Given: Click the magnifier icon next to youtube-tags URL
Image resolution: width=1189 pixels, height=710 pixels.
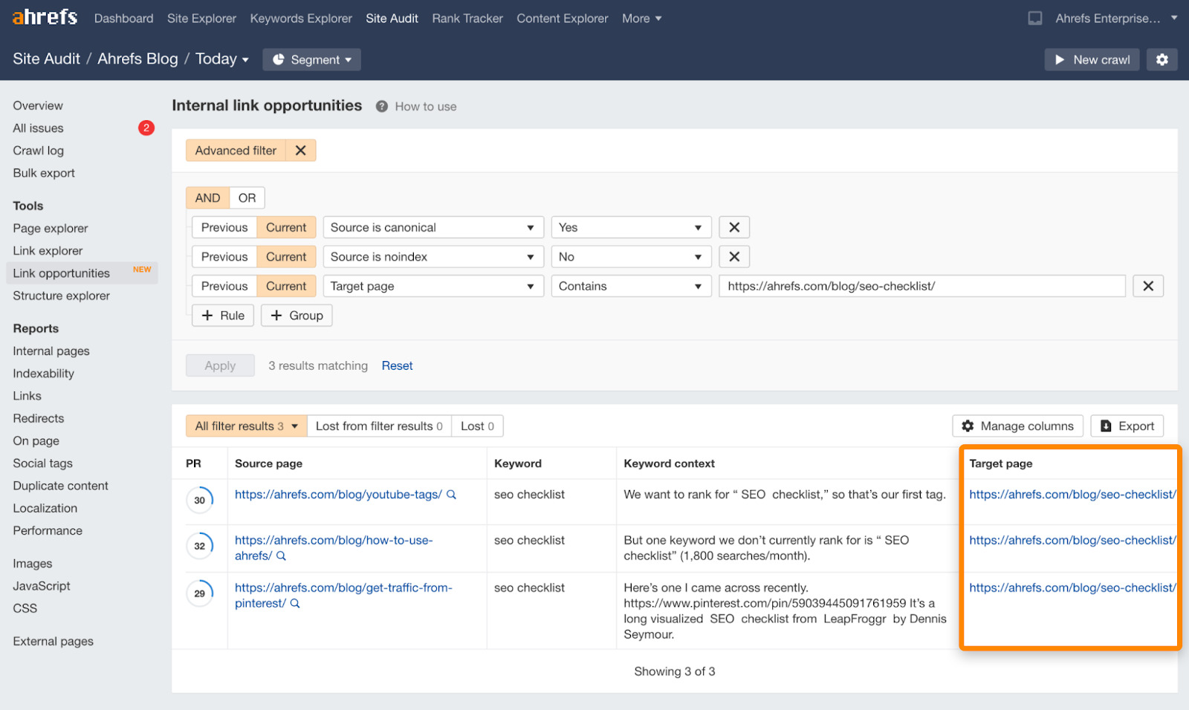Looking at the screenshot, I should (x=451, y=495).
